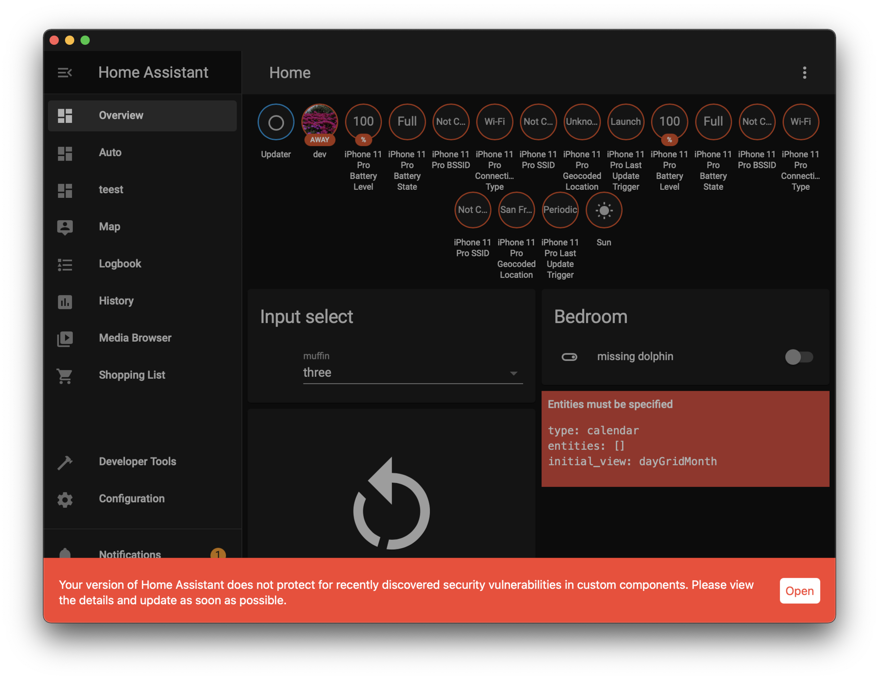Go to the Logbook panel
This screenshot has height=680, width=879.
click(120, 264)
